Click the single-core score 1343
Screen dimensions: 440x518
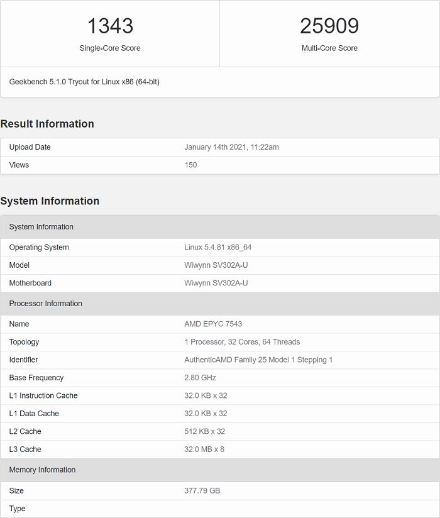(x=110, y=26)
